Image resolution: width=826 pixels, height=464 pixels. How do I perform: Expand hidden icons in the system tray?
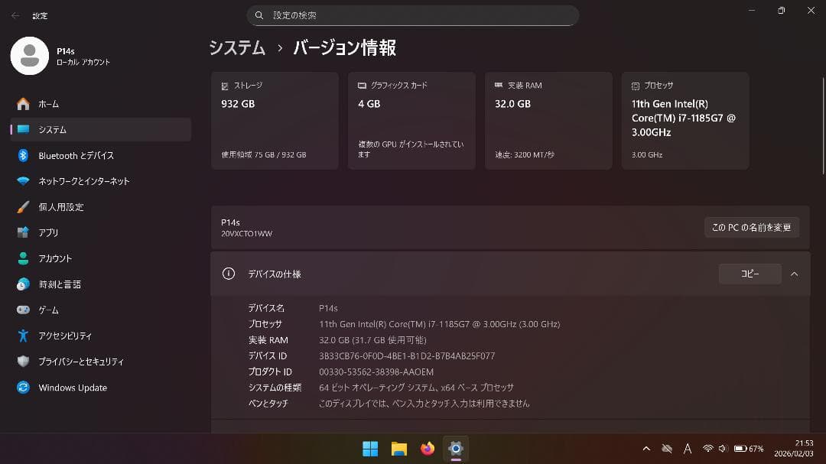(x=646, y=449)
